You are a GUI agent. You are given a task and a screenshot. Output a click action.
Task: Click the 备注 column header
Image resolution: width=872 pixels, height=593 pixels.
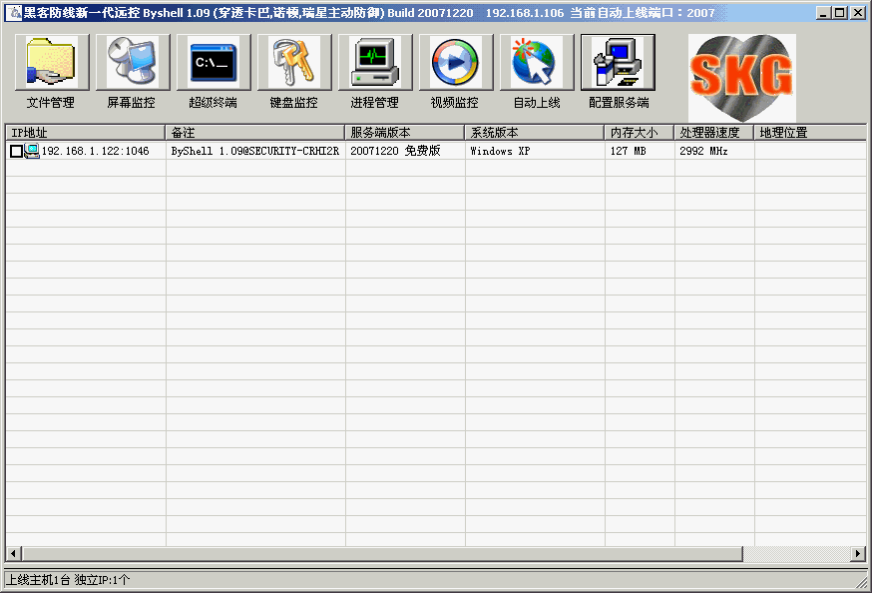254,131
